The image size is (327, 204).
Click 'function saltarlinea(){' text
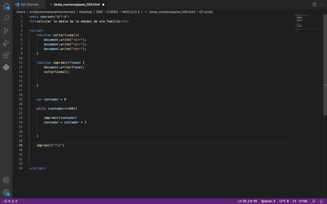(x=58, y=35)
